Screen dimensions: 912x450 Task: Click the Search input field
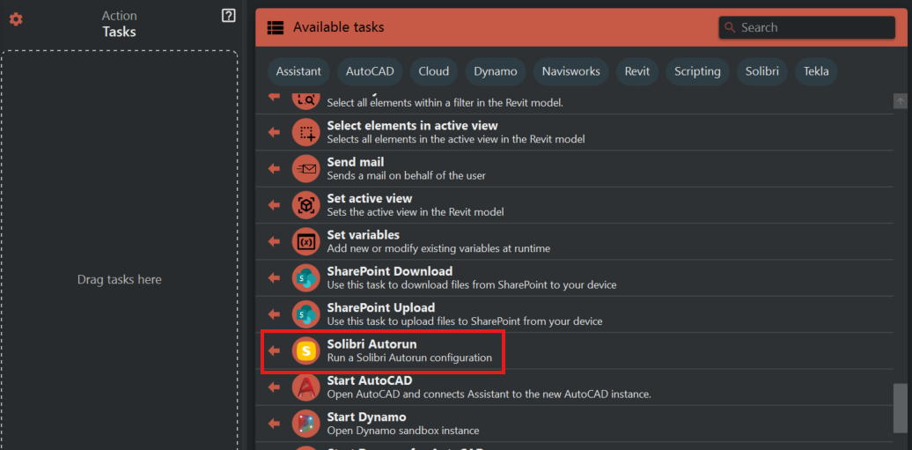[x=806, y=27]
